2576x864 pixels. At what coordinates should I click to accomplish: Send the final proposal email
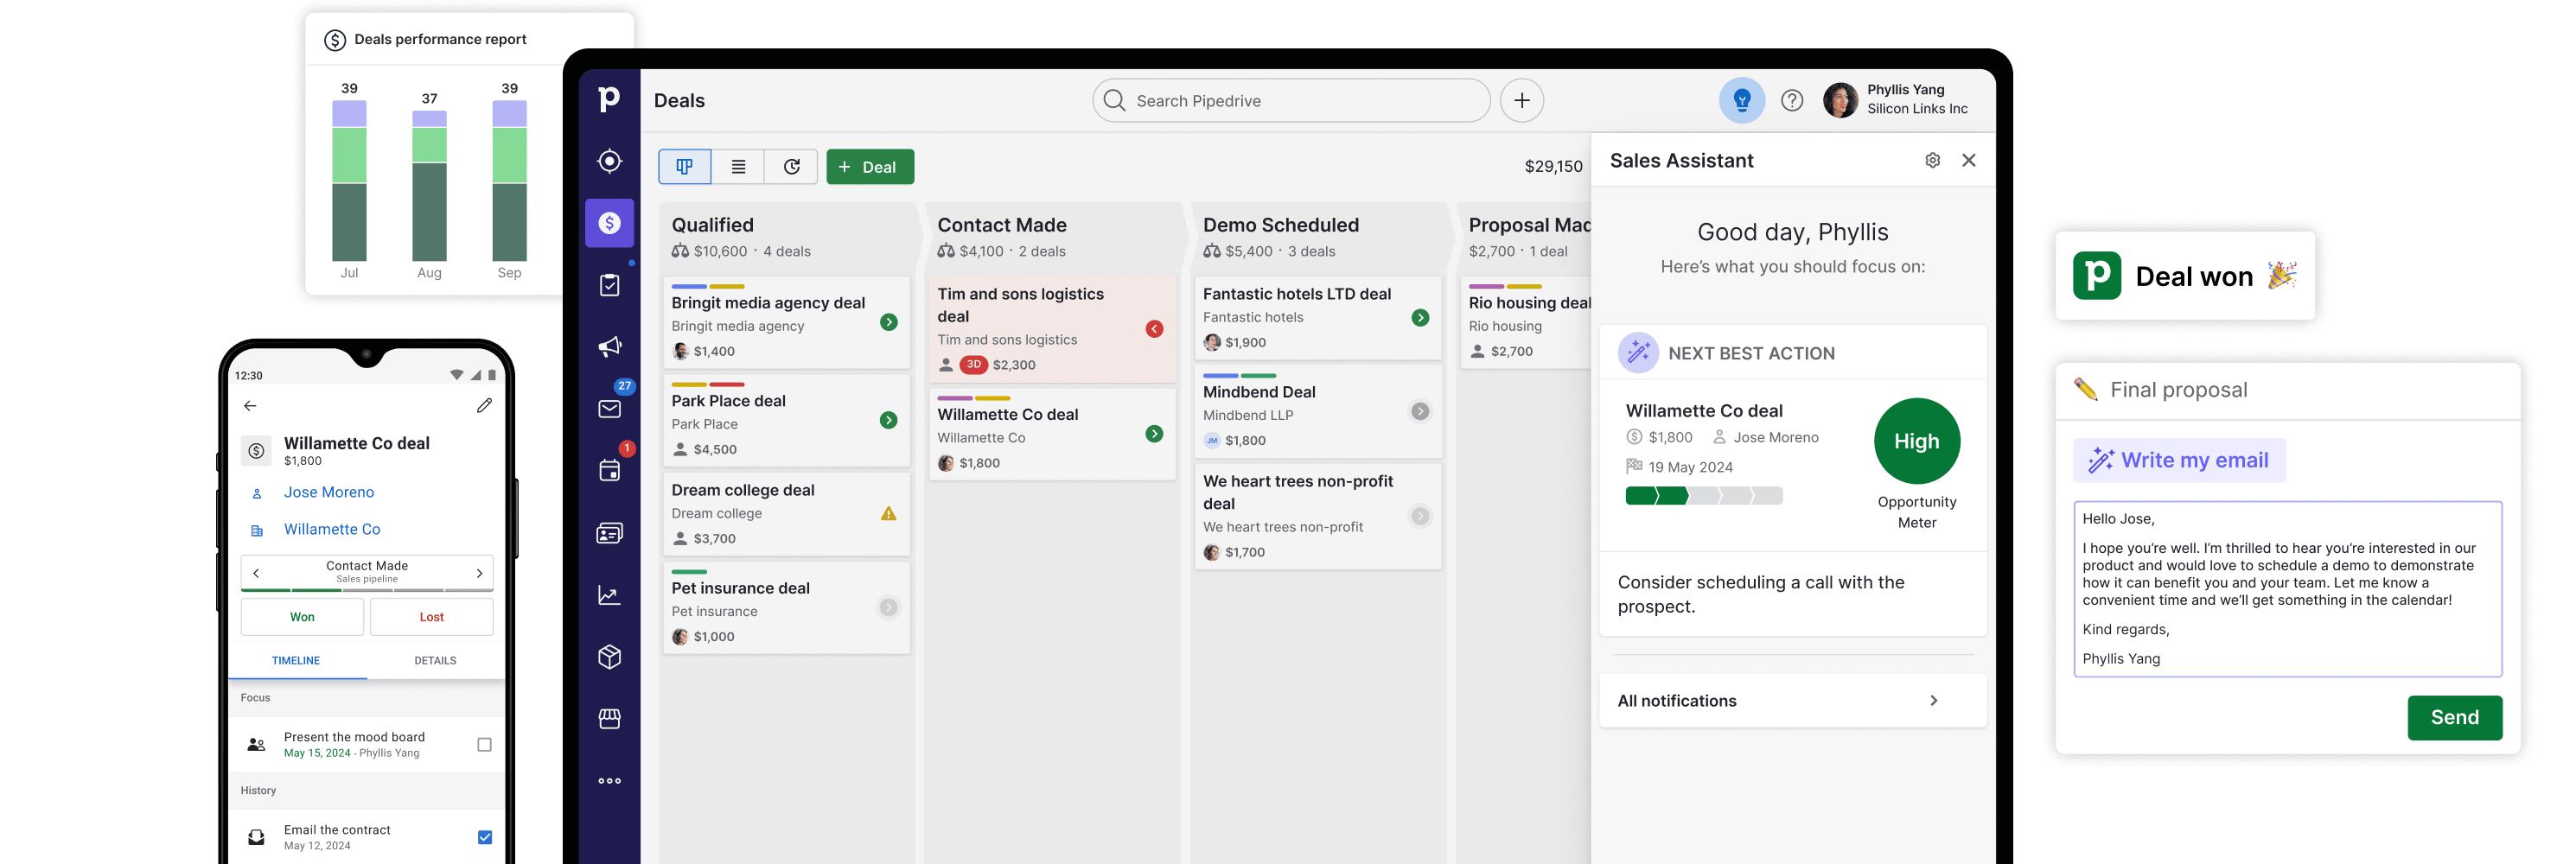[x=2453, y=718]
